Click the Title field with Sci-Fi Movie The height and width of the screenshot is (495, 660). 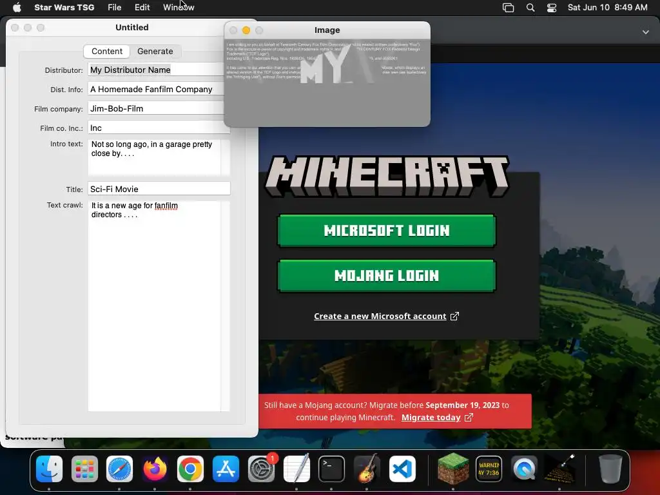point(159,189)
